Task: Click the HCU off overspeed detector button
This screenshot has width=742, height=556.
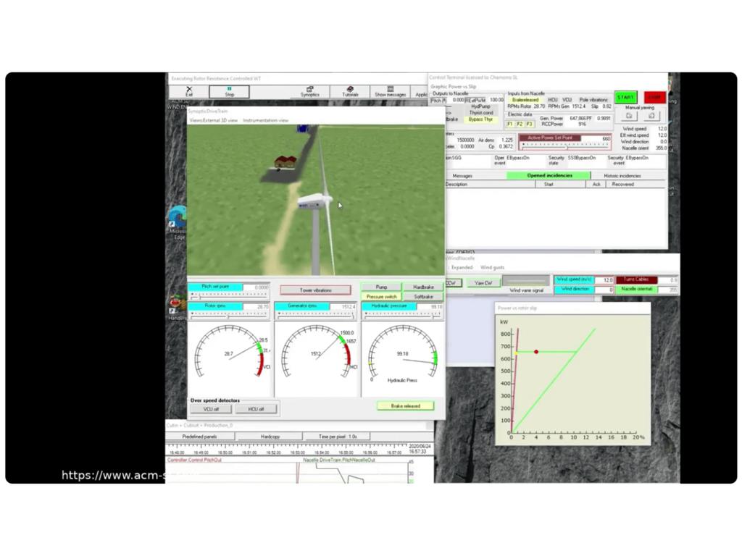Action: click(256, 409)
